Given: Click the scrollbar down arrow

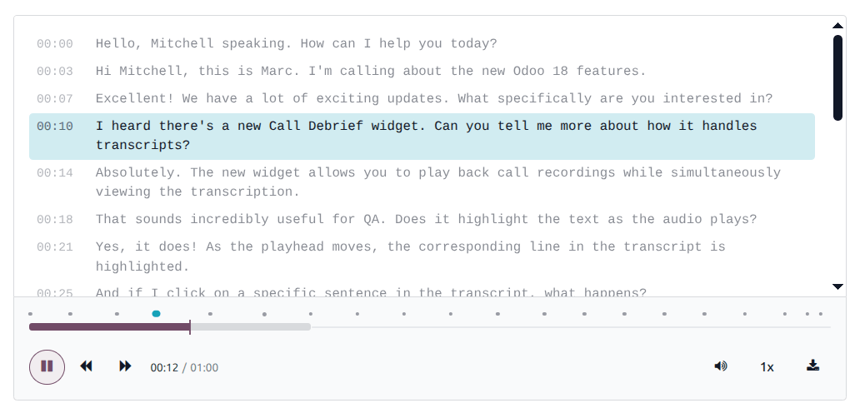Looking at the screenshot, I should (x=837, y=286).
